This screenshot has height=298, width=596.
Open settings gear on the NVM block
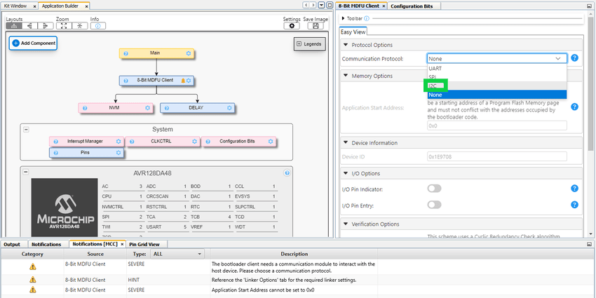(147, 108)
